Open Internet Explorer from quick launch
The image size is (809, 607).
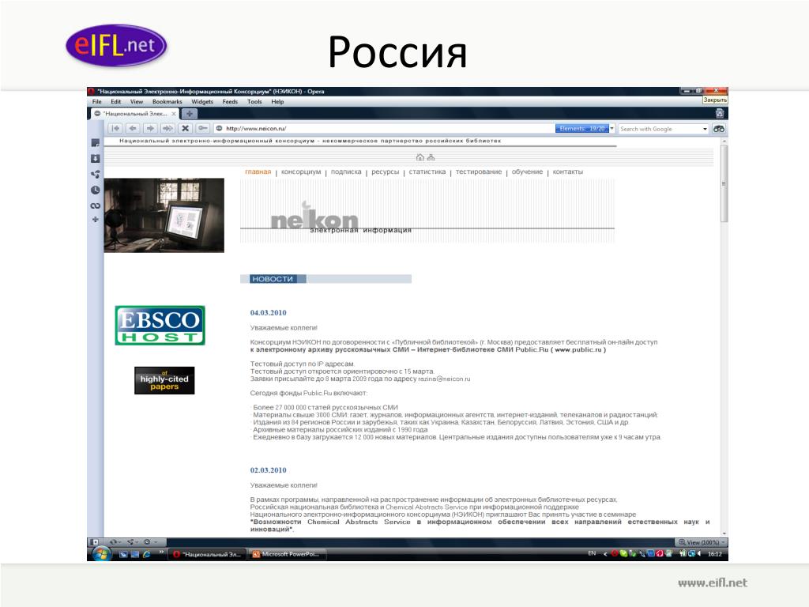coord(146,554)
